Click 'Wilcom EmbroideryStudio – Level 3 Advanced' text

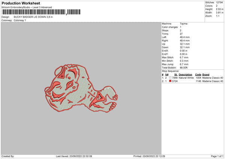(x=27, y=7)
